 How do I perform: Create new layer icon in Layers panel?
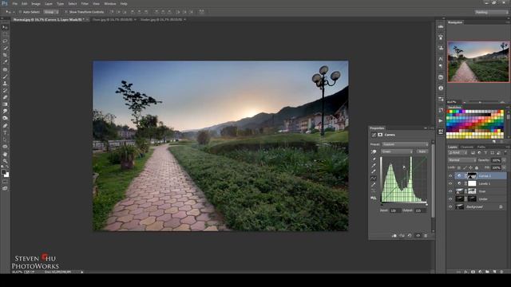tap(494, 271)
